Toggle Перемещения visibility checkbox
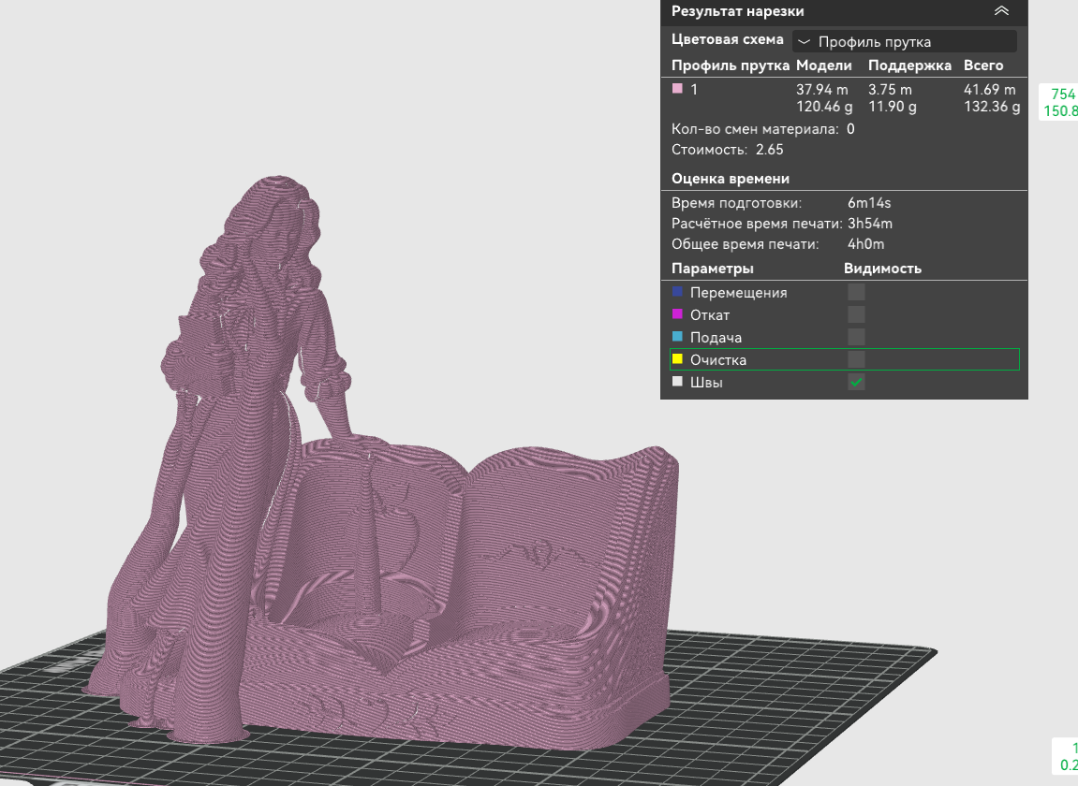1078x786 pixels. [856, 292]
